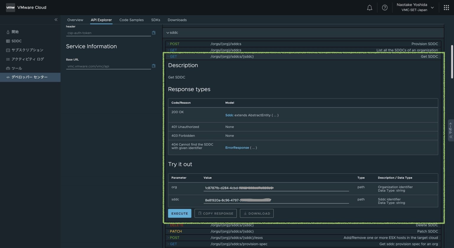
Task: Select ツール in the sidebar
Action: click(17, 68)
